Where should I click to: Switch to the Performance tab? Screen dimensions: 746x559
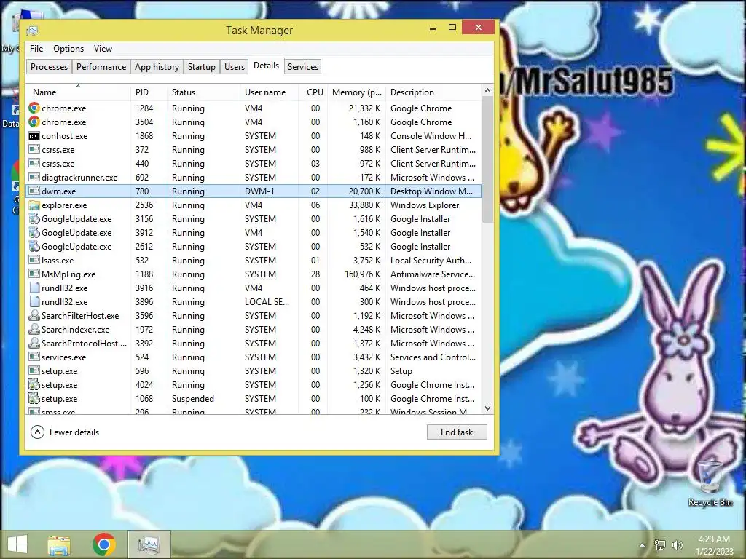101,66
